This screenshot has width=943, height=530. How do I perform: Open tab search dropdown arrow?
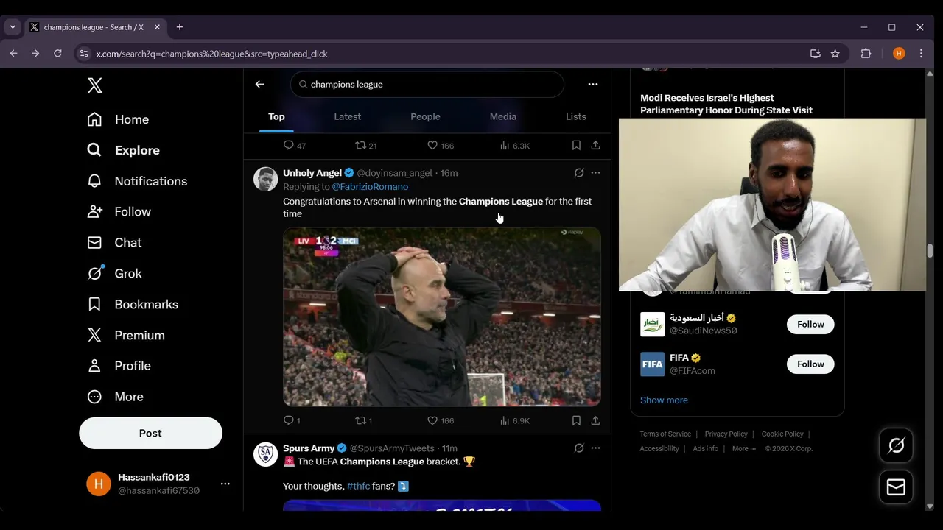click(13, 27)
